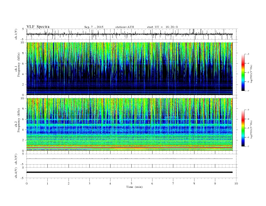Click the "2" minute tick label
Screen dimensions: 266x206
coord(69,183)
